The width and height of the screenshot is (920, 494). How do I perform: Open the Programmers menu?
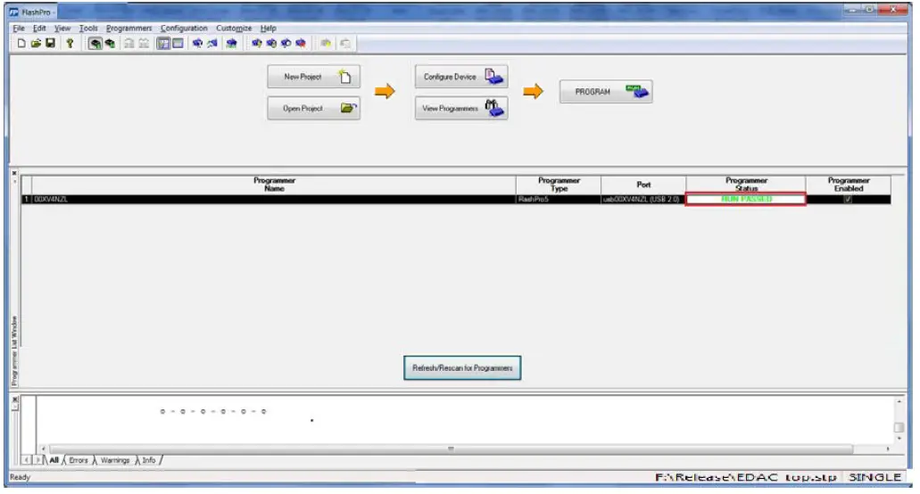(129, 29)
